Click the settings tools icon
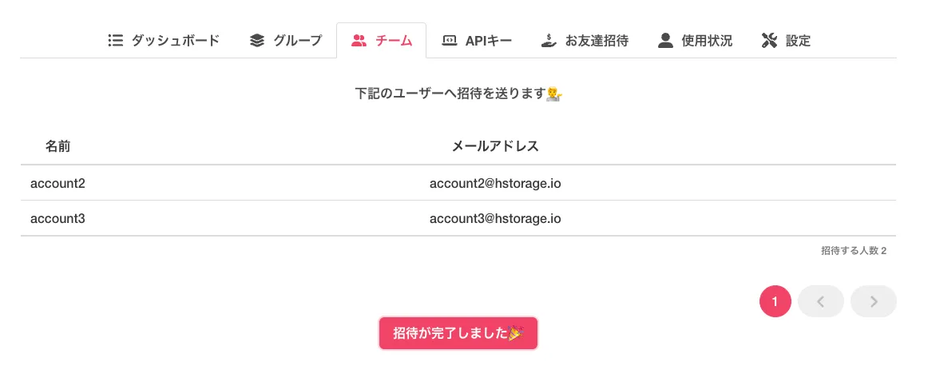 point(770,40)
